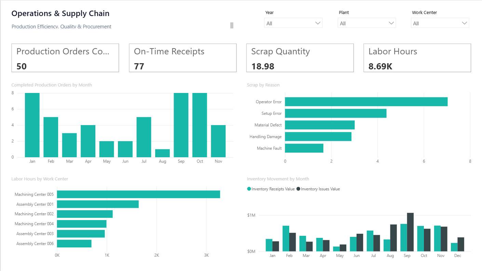The height and width of the screenshot is (271, 482).
Task: Click the 'Completed Production Orders by Month' chart title
Action: click(x=52, y=85)
